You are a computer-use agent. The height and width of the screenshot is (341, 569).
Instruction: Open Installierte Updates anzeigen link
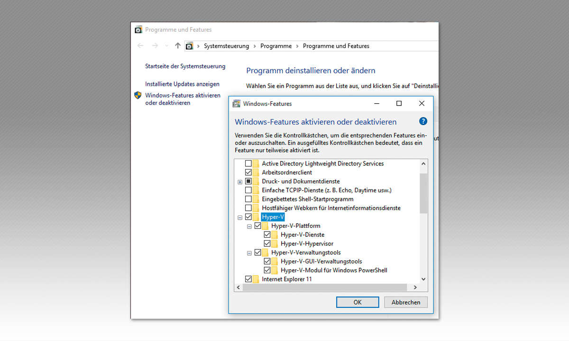[183, 84]
